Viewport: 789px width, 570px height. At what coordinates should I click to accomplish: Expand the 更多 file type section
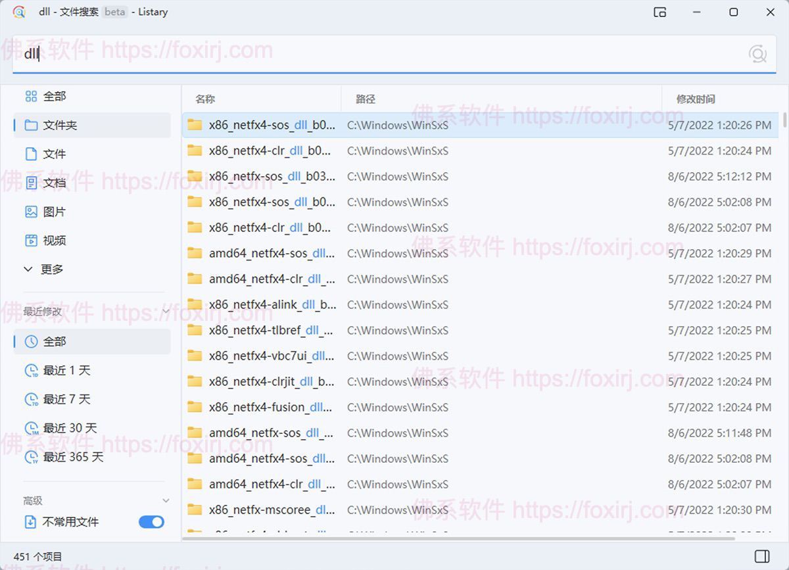pyautogui.click(x=28, y=269)
